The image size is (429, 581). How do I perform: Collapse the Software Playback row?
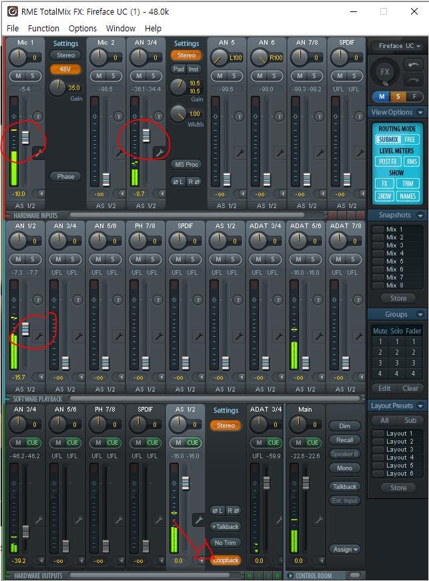8,399
